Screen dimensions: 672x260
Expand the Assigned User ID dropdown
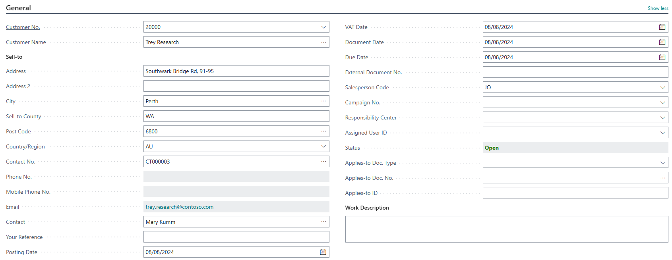coord(662,133)
